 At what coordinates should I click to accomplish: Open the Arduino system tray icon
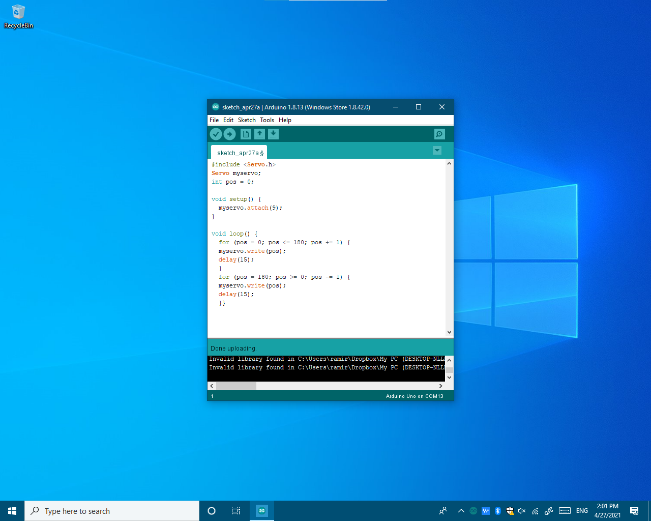coord(472,511)
